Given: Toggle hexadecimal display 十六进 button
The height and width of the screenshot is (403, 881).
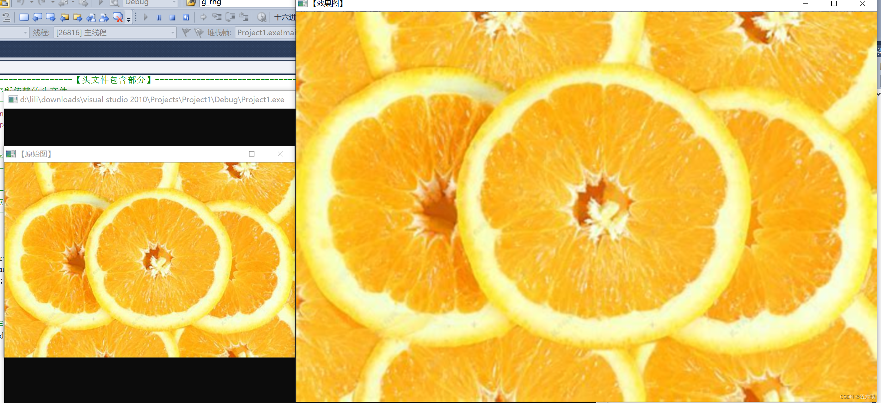Looking at the screenshot, I should tap(285, 17).
